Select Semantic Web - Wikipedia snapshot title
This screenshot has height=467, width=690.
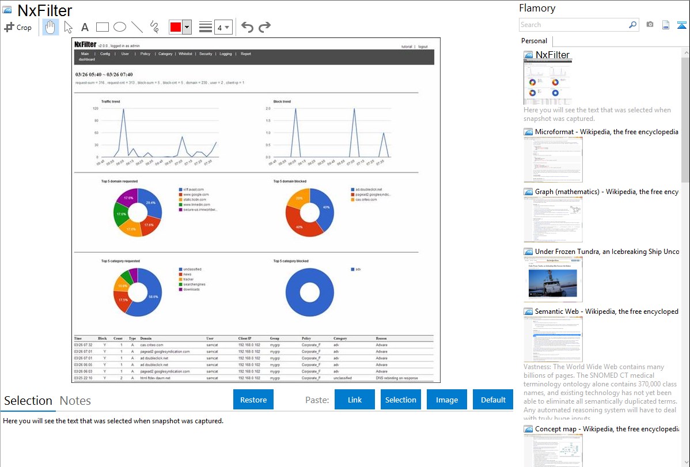[606, 311]
